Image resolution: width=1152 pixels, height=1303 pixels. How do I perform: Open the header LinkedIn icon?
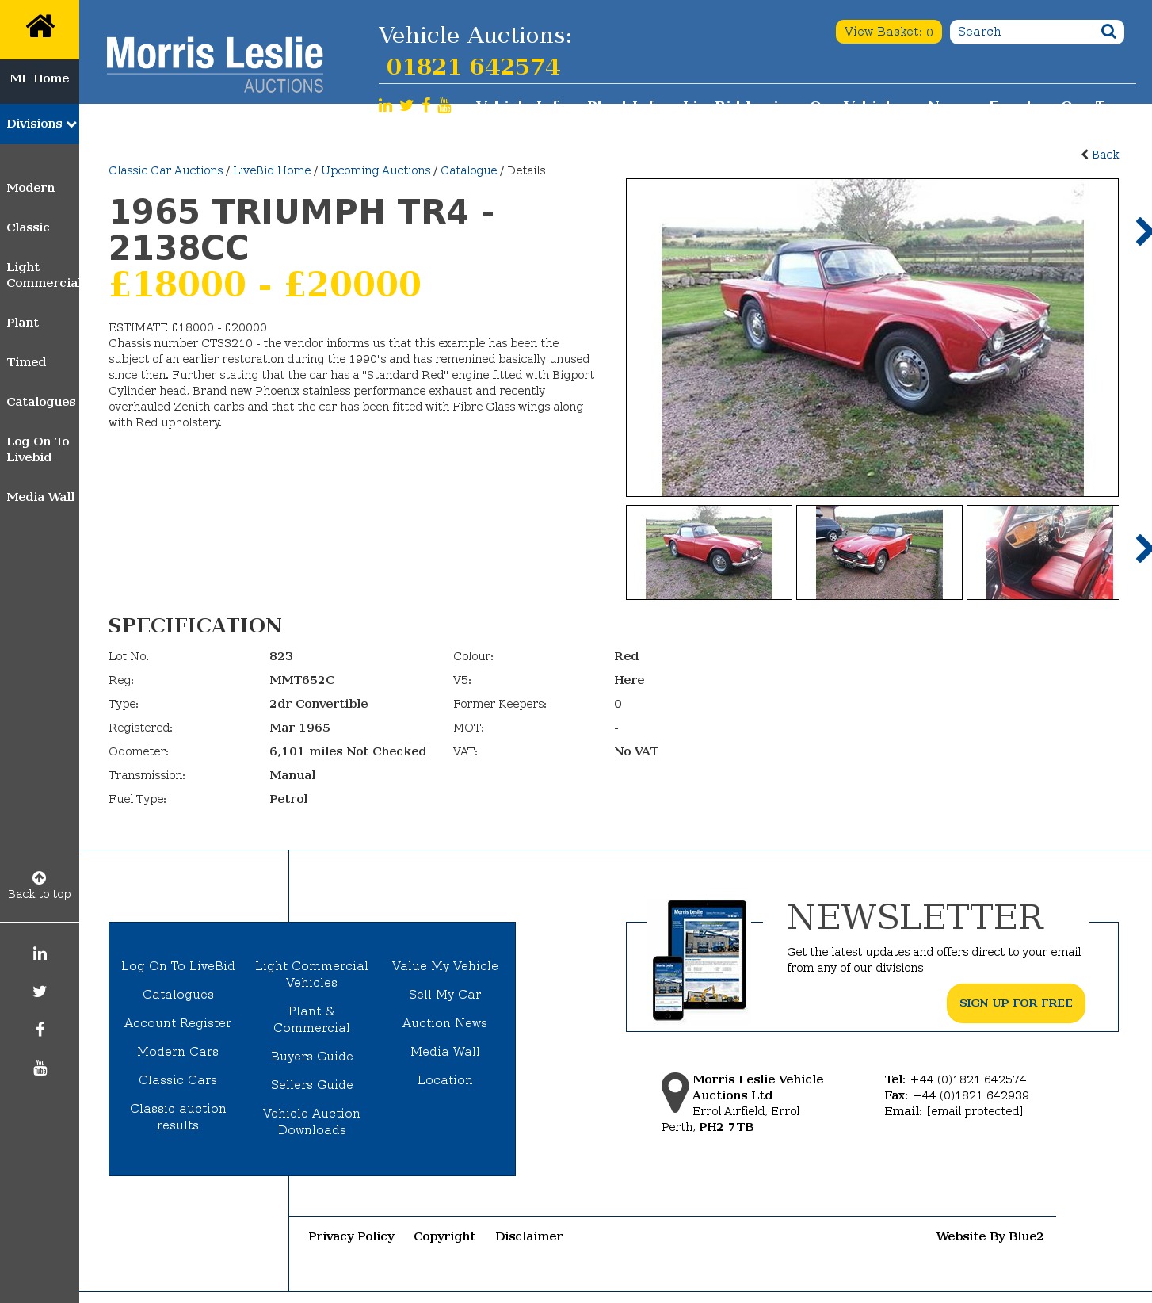385,105
